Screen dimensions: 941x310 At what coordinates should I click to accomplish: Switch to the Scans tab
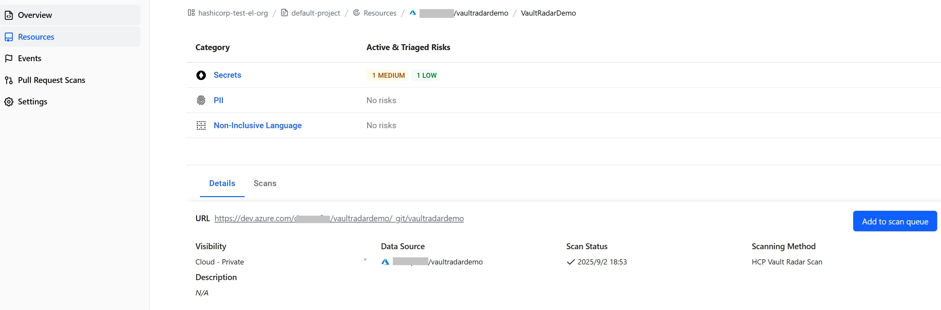pyautogui.click(x=265, y=183)
